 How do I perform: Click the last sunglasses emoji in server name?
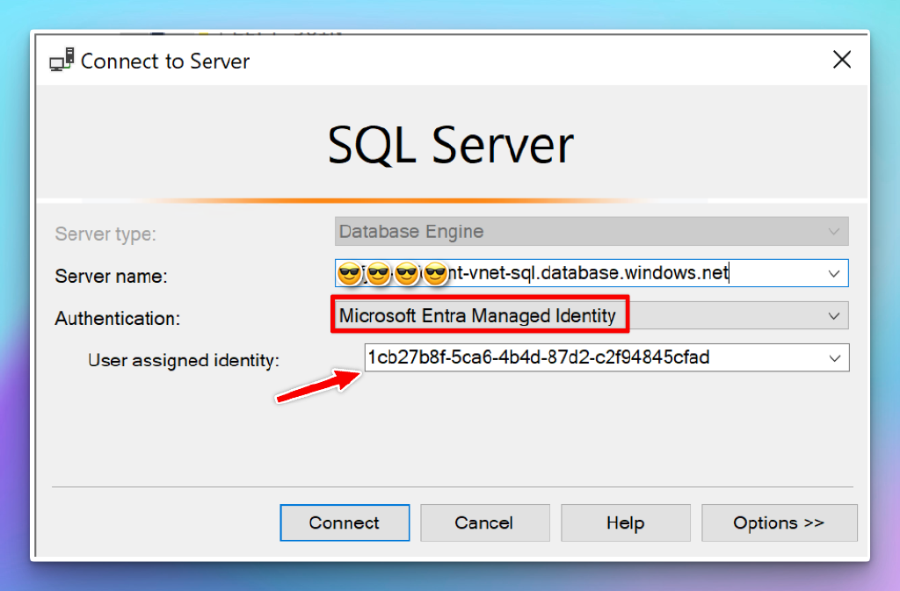(436, 273)
